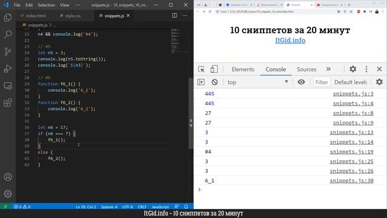Show console sidebar
The image size is (387, 218).
(201, 82)
